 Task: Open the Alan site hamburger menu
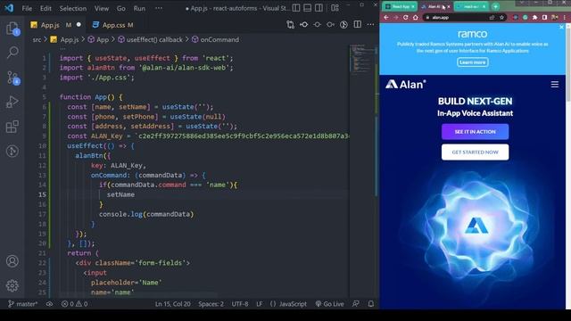point(554,85)
